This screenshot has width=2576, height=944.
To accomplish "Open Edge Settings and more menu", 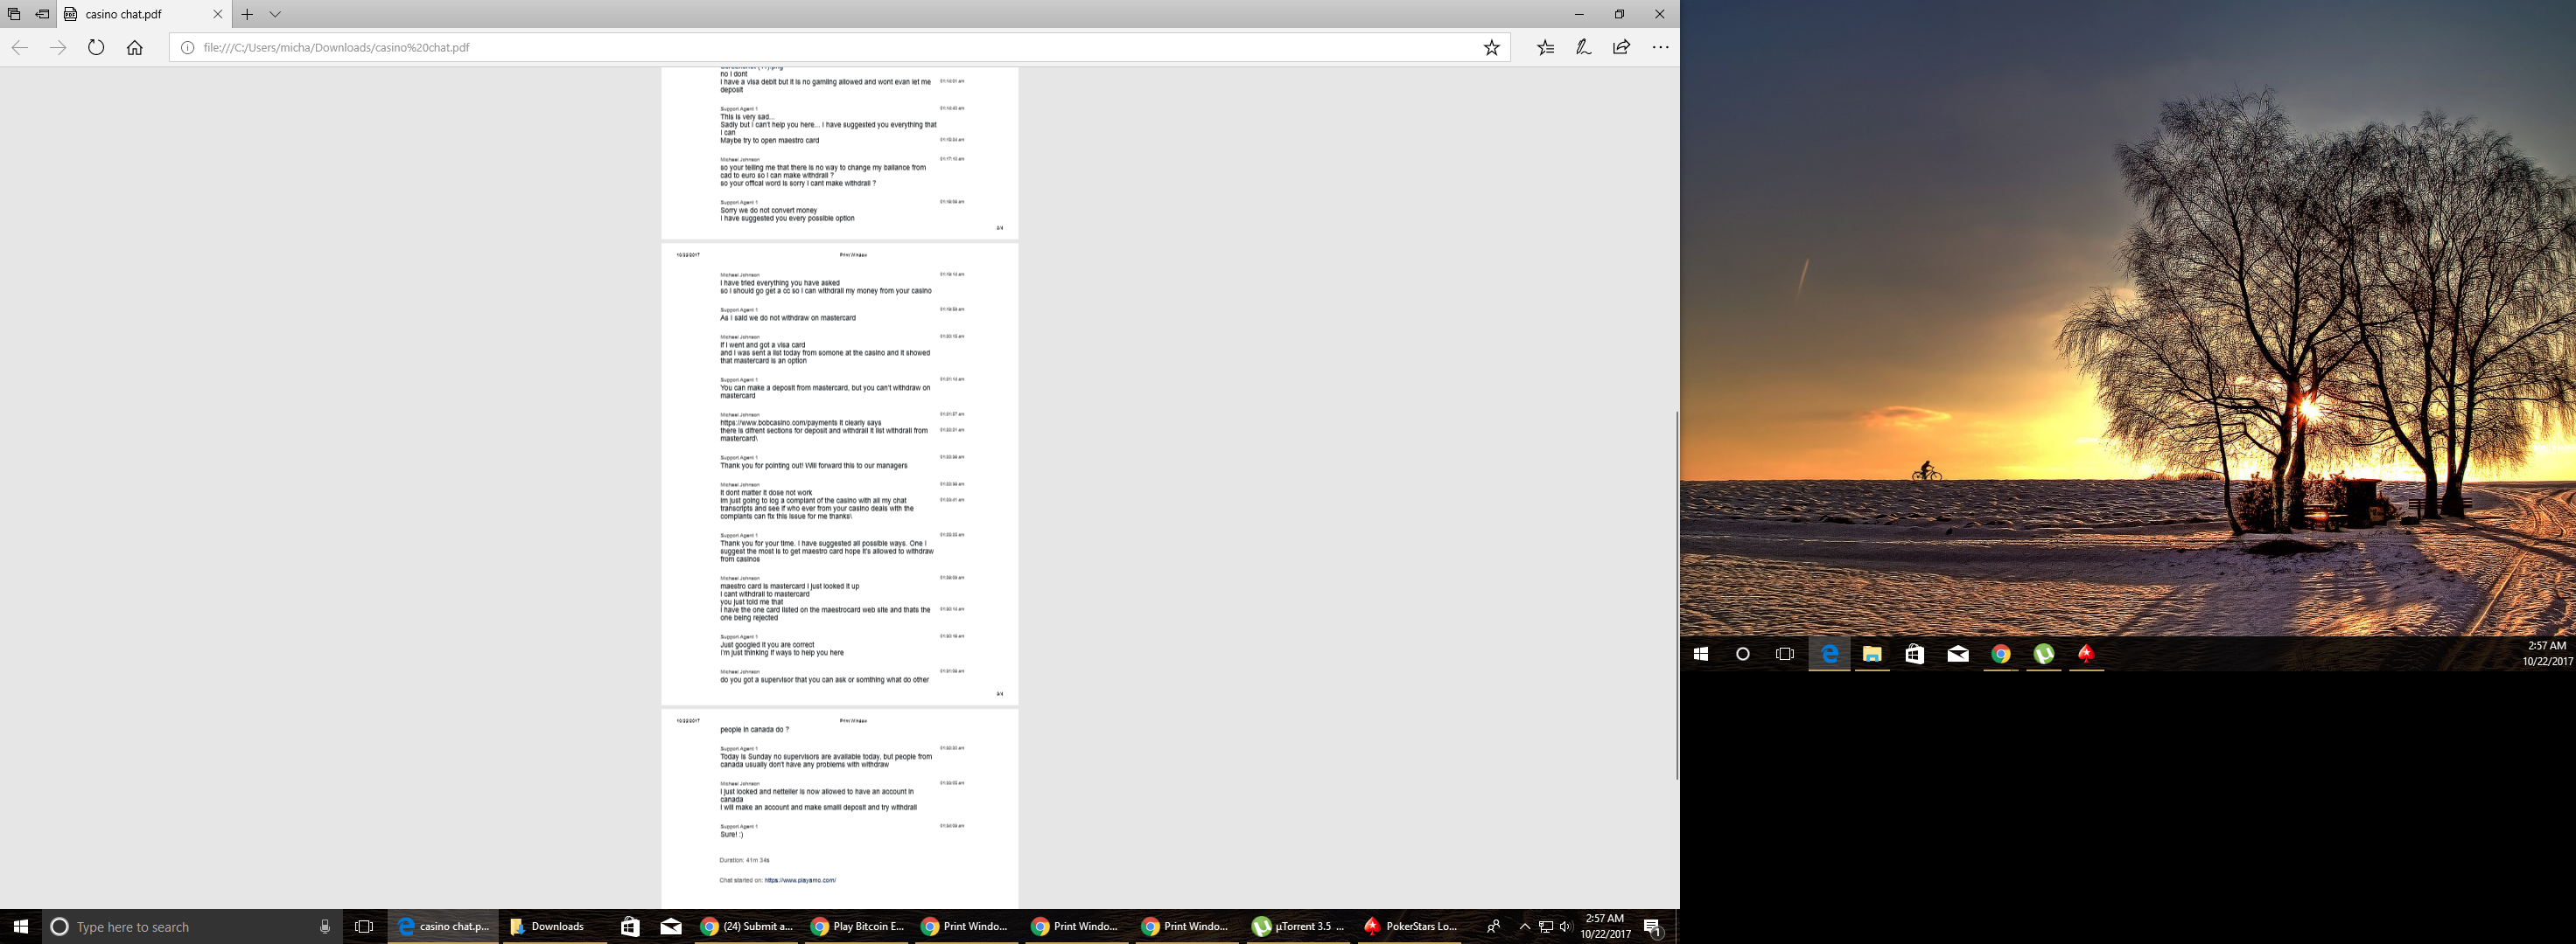I will tap(1660, 47).
